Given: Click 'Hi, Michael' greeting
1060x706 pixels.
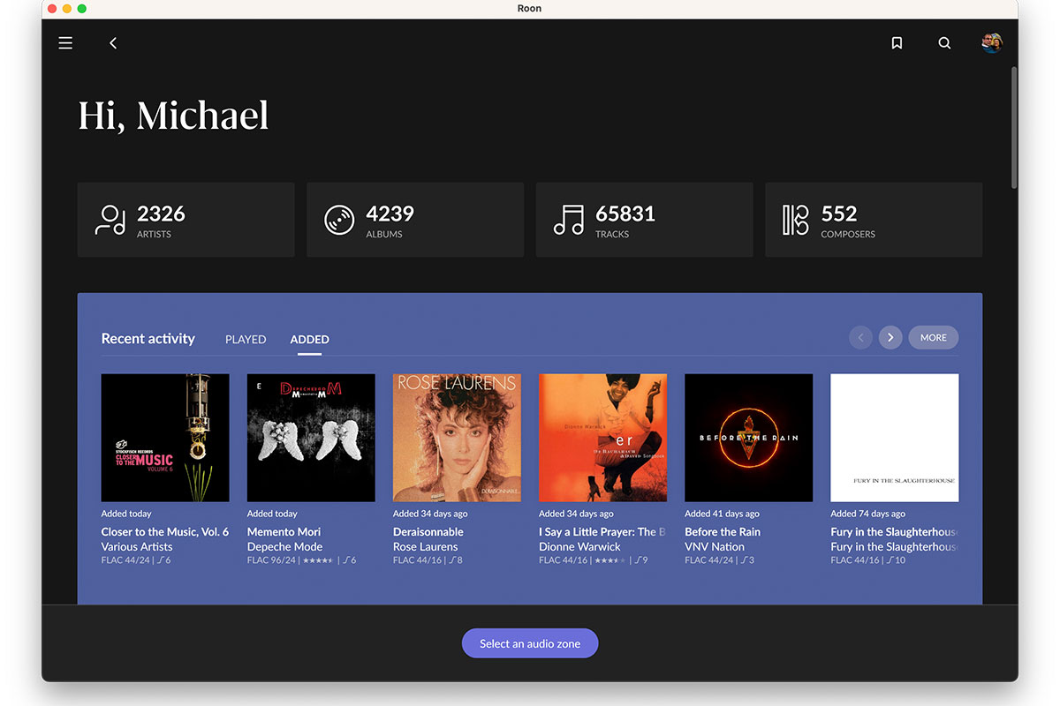Looking at the screenshot, I should pyautogui.click(x=173, y=116).
